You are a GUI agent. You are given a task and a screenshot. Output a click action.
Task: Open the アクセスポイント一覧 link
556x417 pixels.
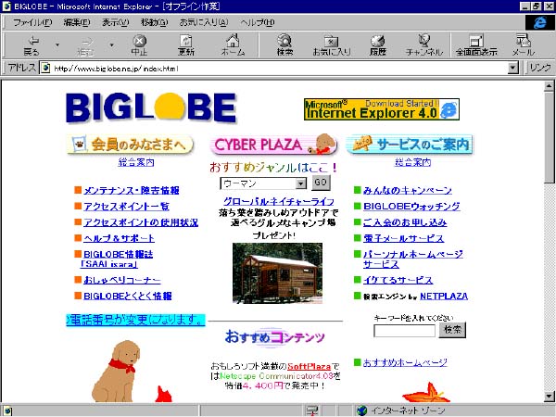click(126, 207)
